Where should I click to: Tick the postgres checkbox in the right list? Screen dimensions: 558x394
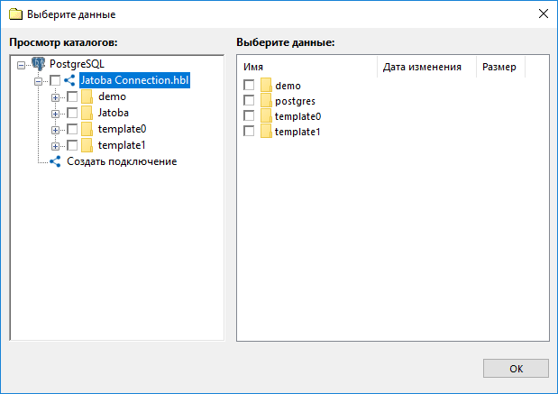pyautogui.click(x=249, y=100)
